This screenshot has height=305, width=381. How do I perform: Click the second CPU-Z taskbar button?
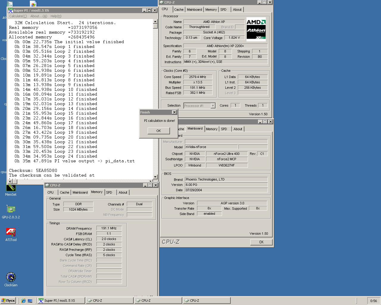click(158, 301)
